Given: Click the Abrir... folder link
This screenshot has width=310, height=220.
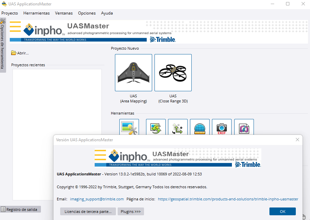Looking at the screenshot, I should (20, 53).
